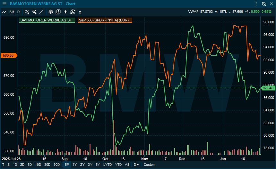Open the hamburger menu in title bar
Image resolution: width=276 pixels, height=169 pixels.
[4, 4]
